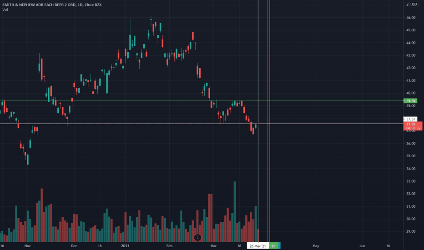Click the 46.00 price axis label
The height and width of the screenshot is (250, 424).
coord(411,18)
